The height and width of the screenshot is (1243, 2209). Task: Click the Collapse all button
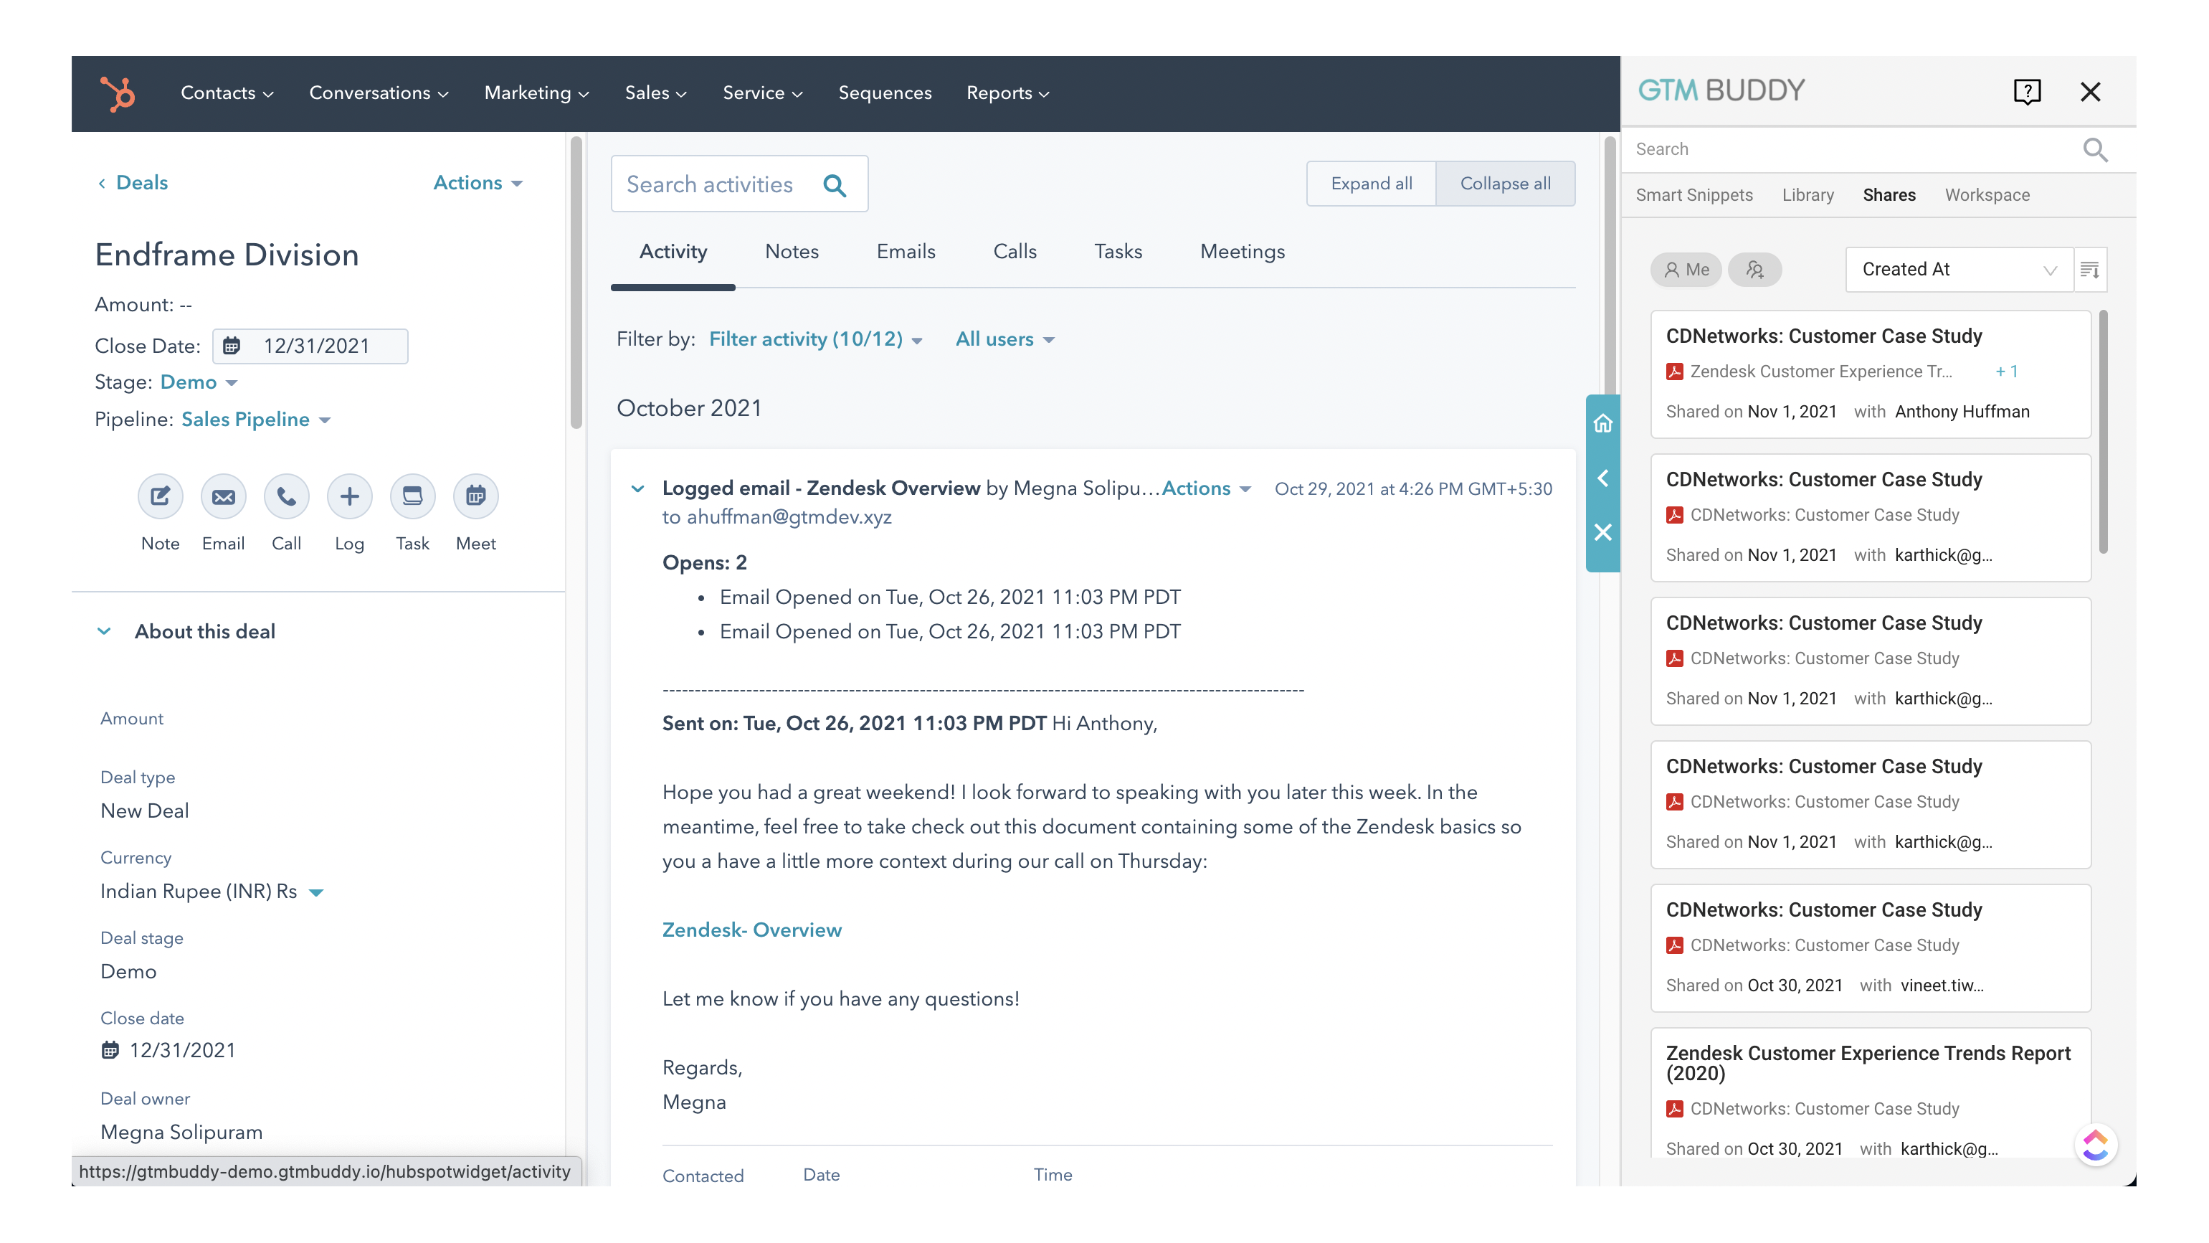click(x=1505, y=184)
